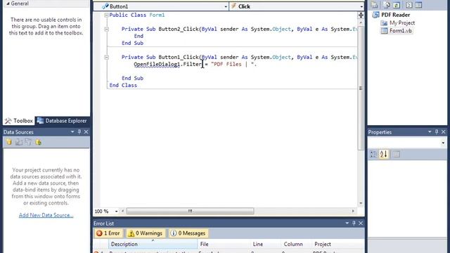Screen dimensions: 450x253
Task: Collapse Button2_Click sub outline
Action: (106, 29)
